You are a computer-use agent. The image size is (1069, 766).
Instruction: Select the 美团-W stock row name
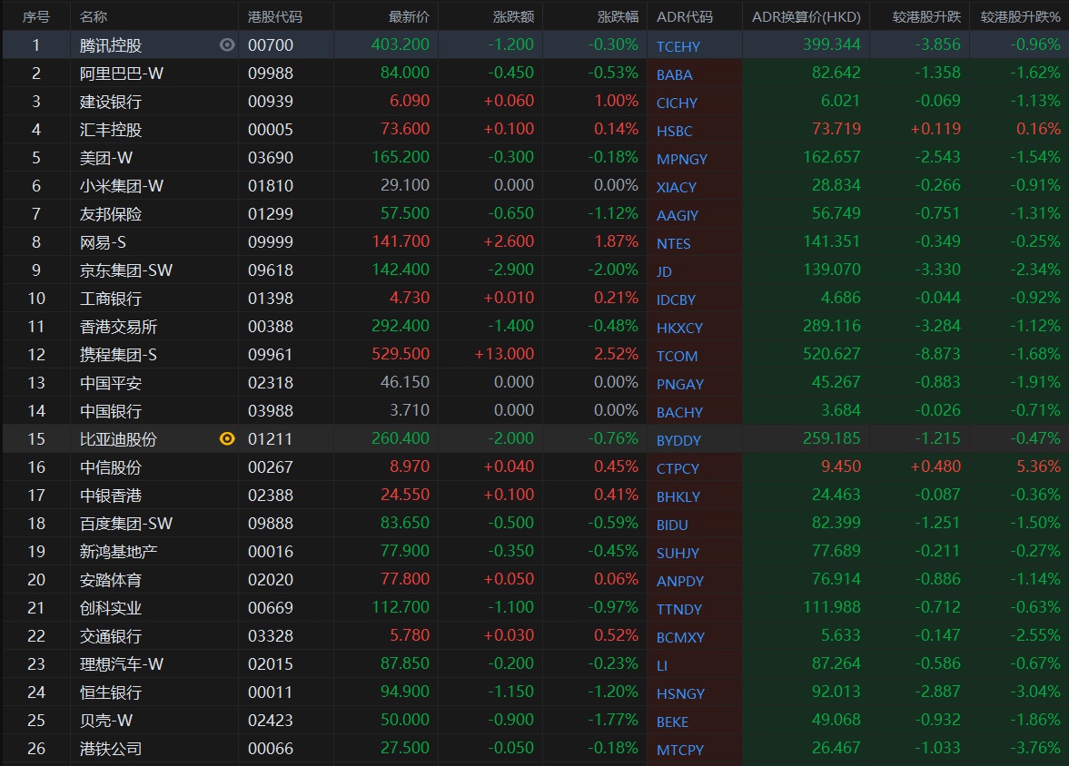[x=109, y=157]
